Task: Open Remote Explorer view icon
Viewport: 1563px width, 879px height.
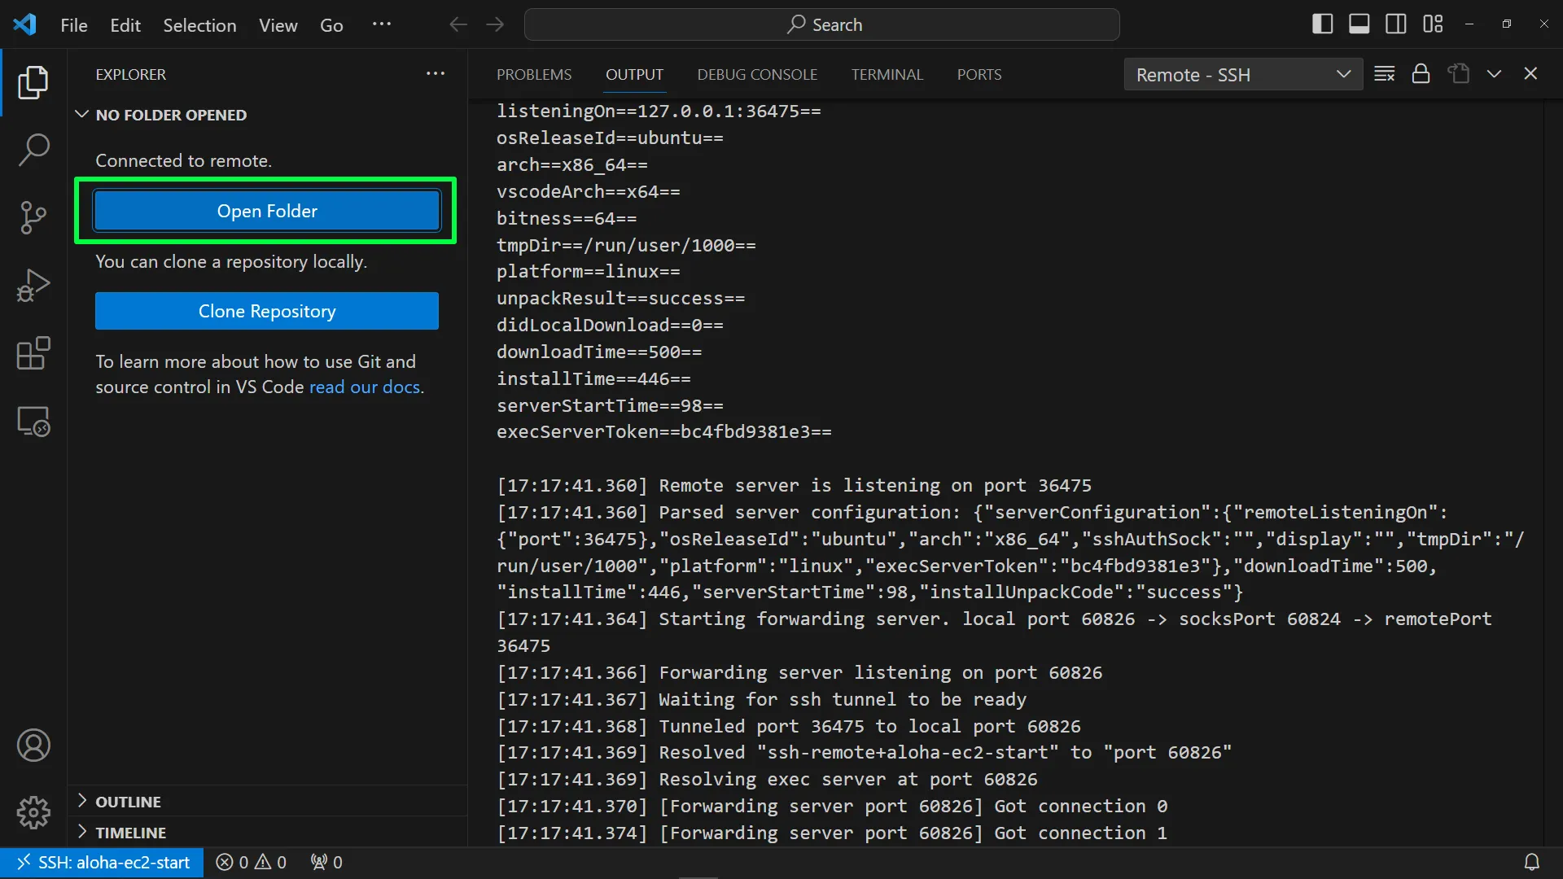Action: pos(33,422)
